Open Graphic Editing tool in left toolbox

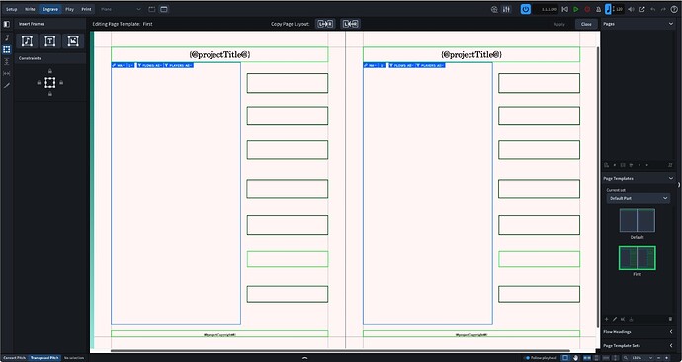(x=7, y=37)
